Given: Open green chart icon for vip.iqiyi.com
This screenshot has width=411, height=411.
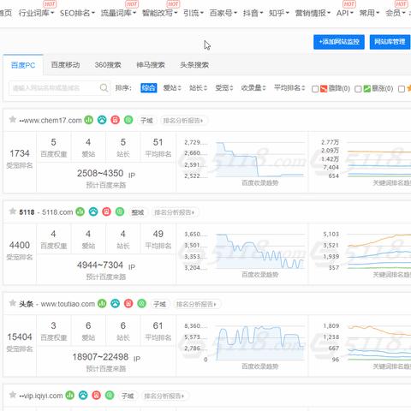Looking at the screenshot, I should tap(70, 396).
